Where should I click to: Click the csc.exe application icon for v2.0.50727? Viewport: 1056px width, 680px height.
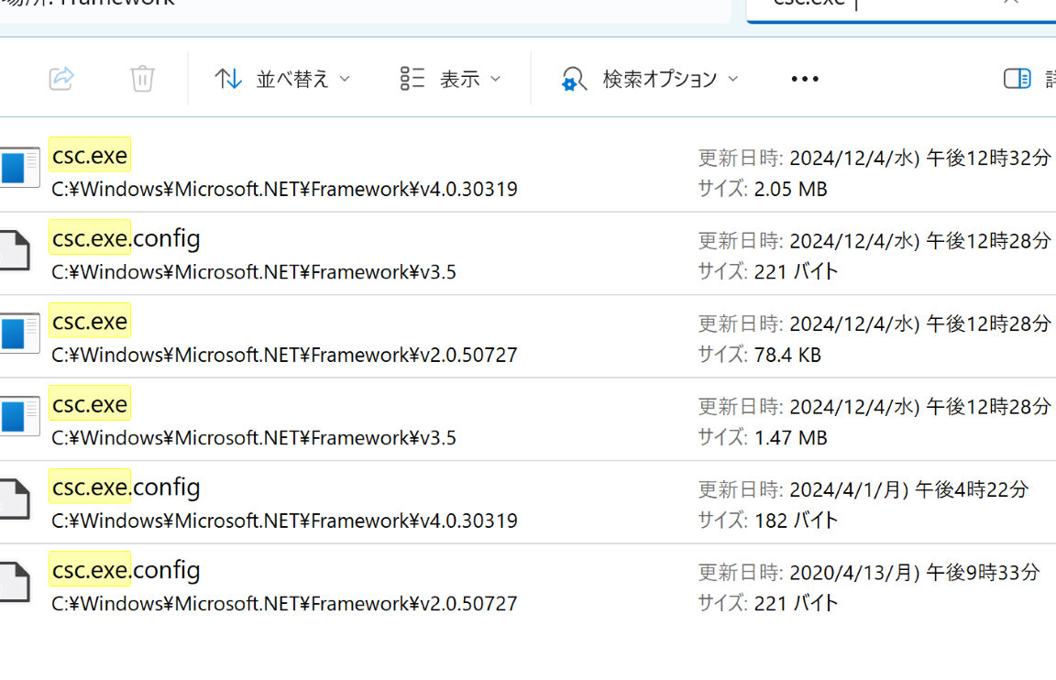click(19, 334)
